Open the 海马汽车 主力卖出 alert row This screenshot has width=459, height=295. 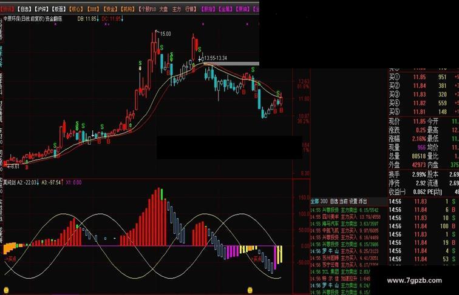tap(345, 224)
